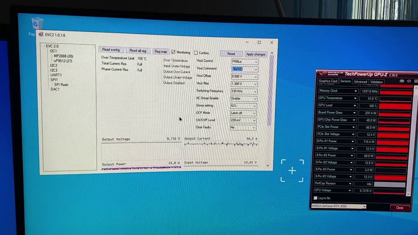
Task: Open the GPU Load sensor dropdown
Action: [355, 105]
